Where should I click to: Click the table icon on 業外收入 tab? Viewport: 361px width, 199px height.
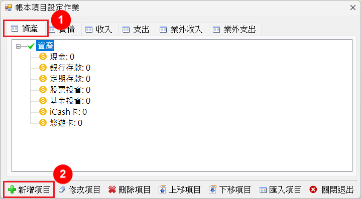click(163, 30)
